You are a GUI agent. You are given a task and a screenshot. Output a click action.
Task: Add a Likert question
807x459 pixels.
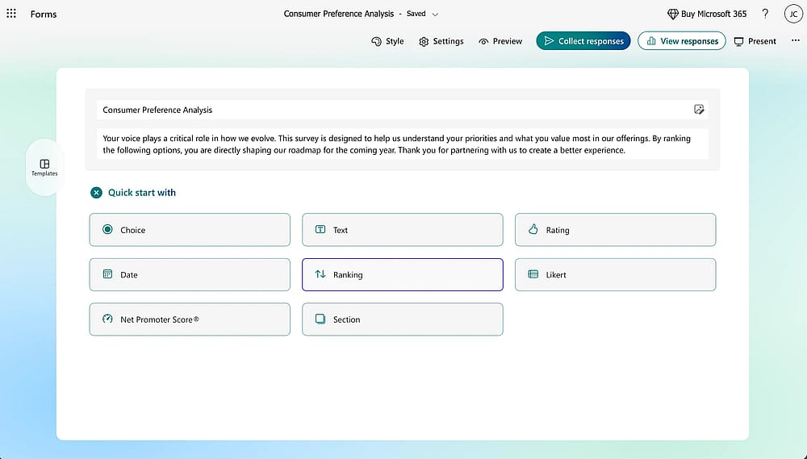point(615,275)
